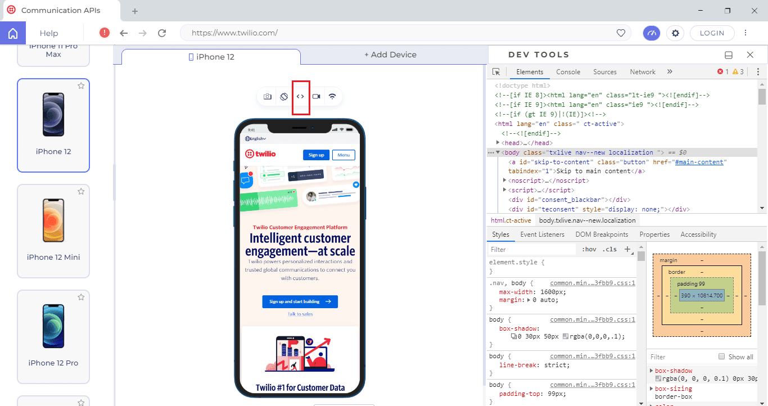View the 1 error indicator in Dev Tools
The image size is (768, 406).
pyautogui.click(x=721, y=71)
